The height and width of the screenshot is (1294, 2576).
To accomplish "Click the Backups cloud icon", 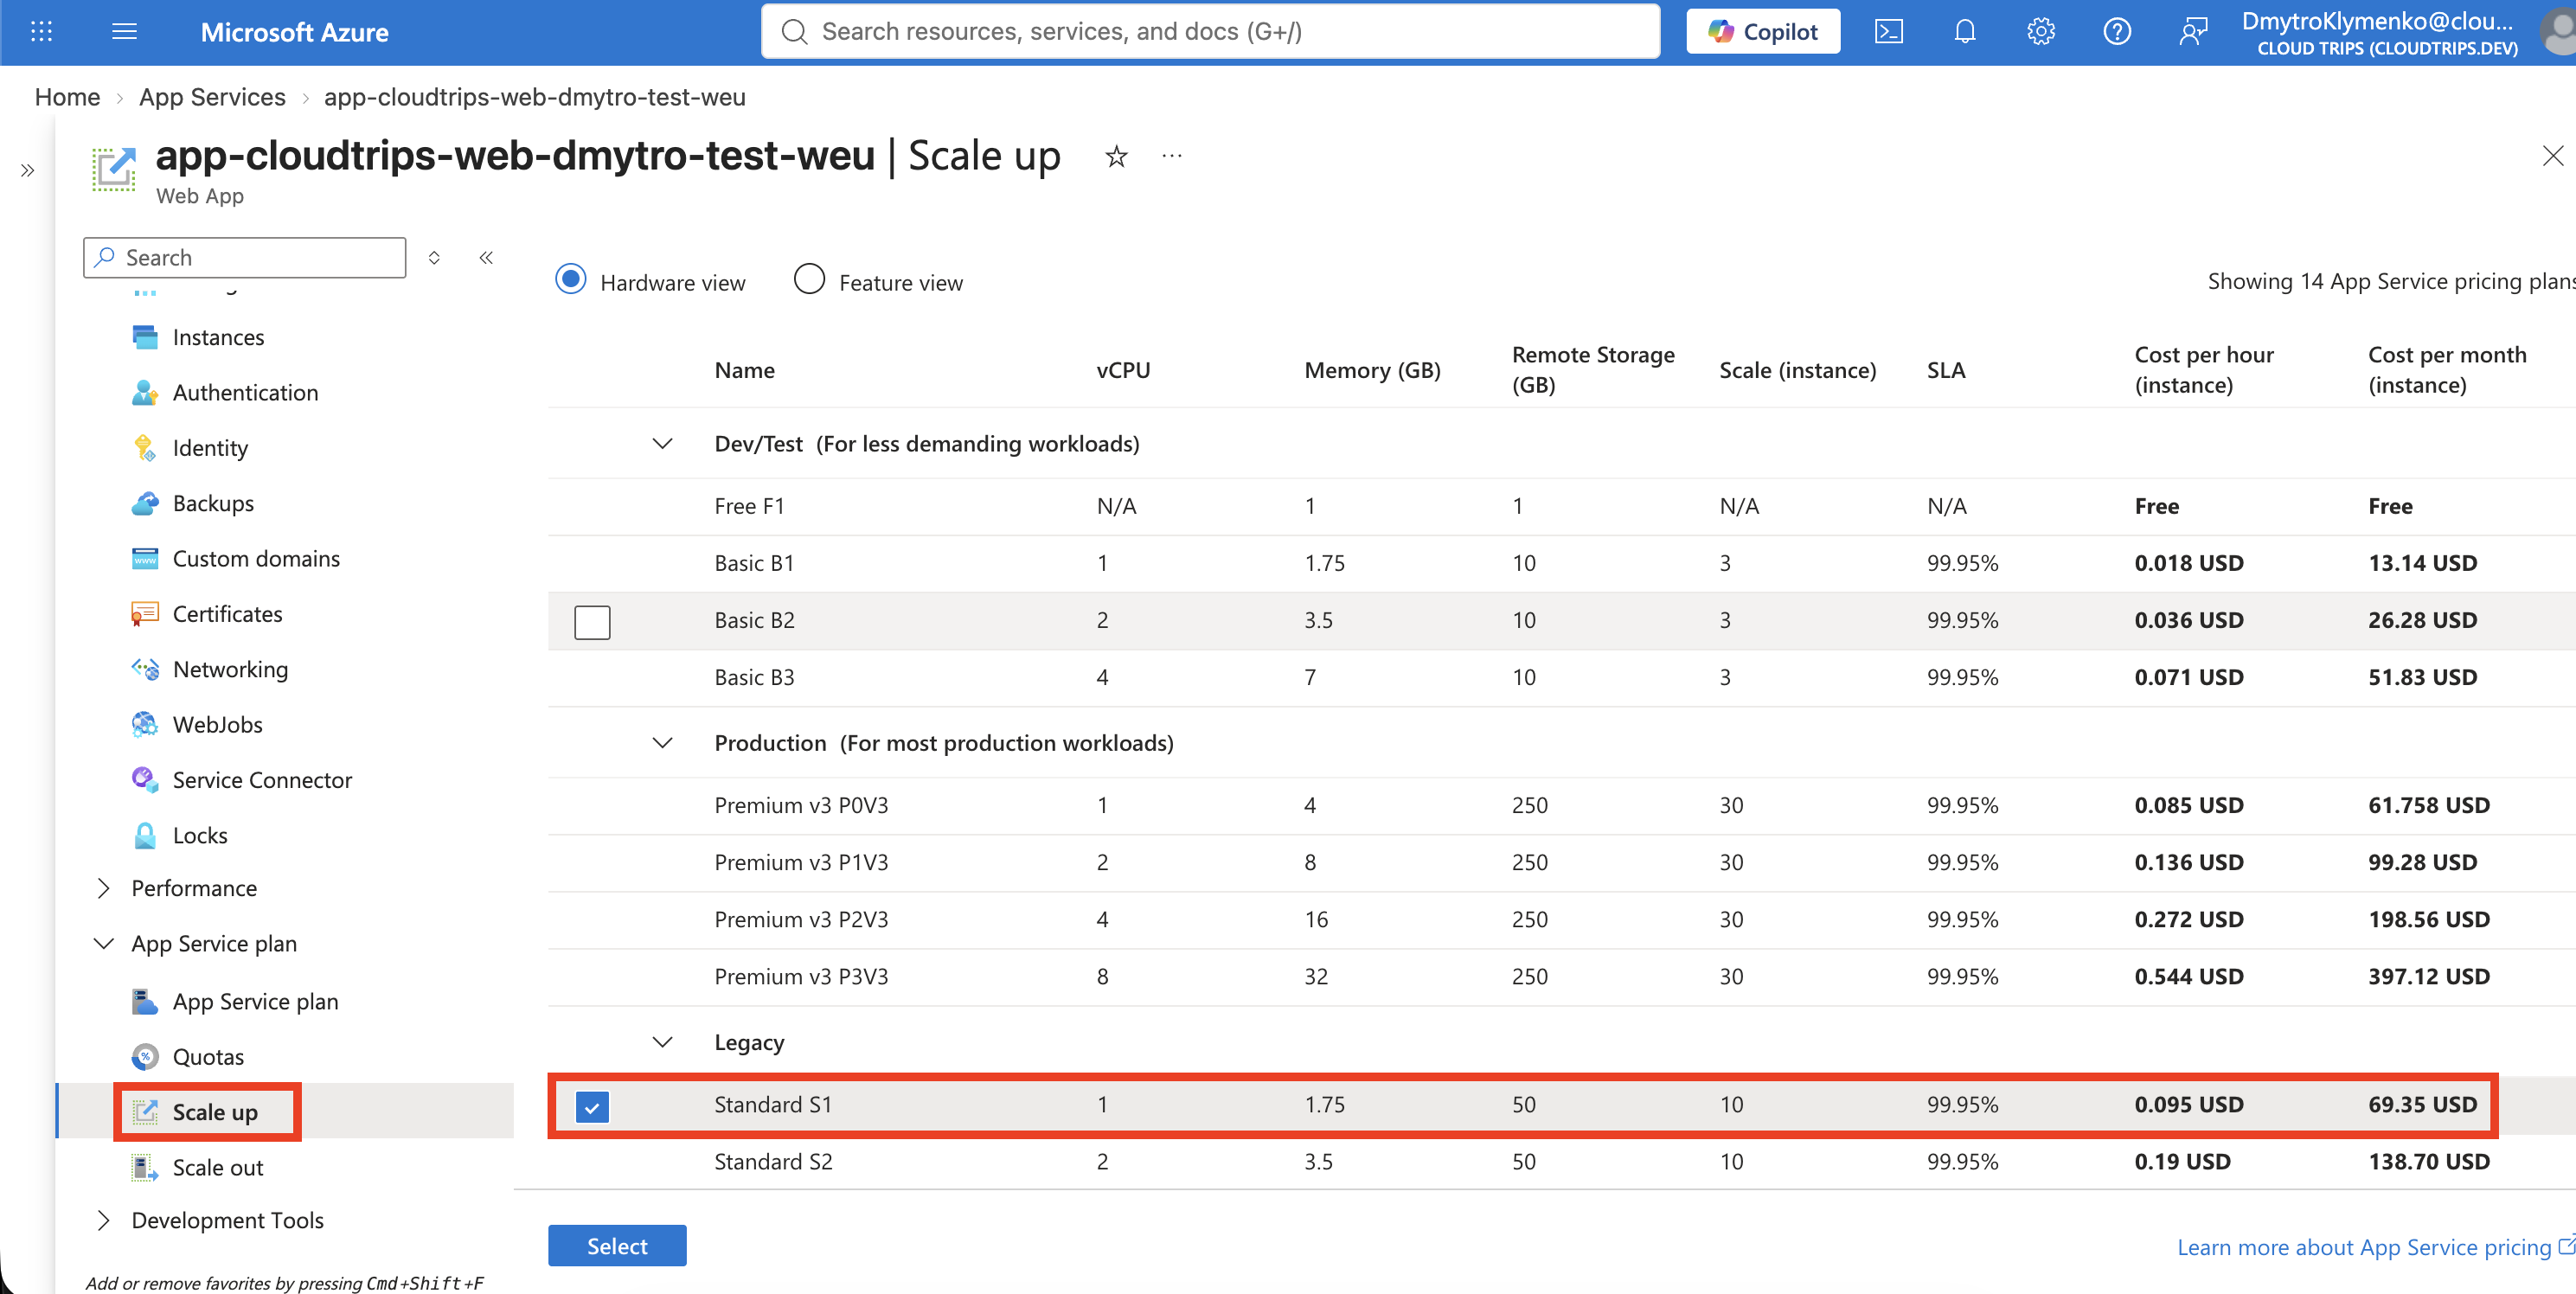I will coord(145,503).
